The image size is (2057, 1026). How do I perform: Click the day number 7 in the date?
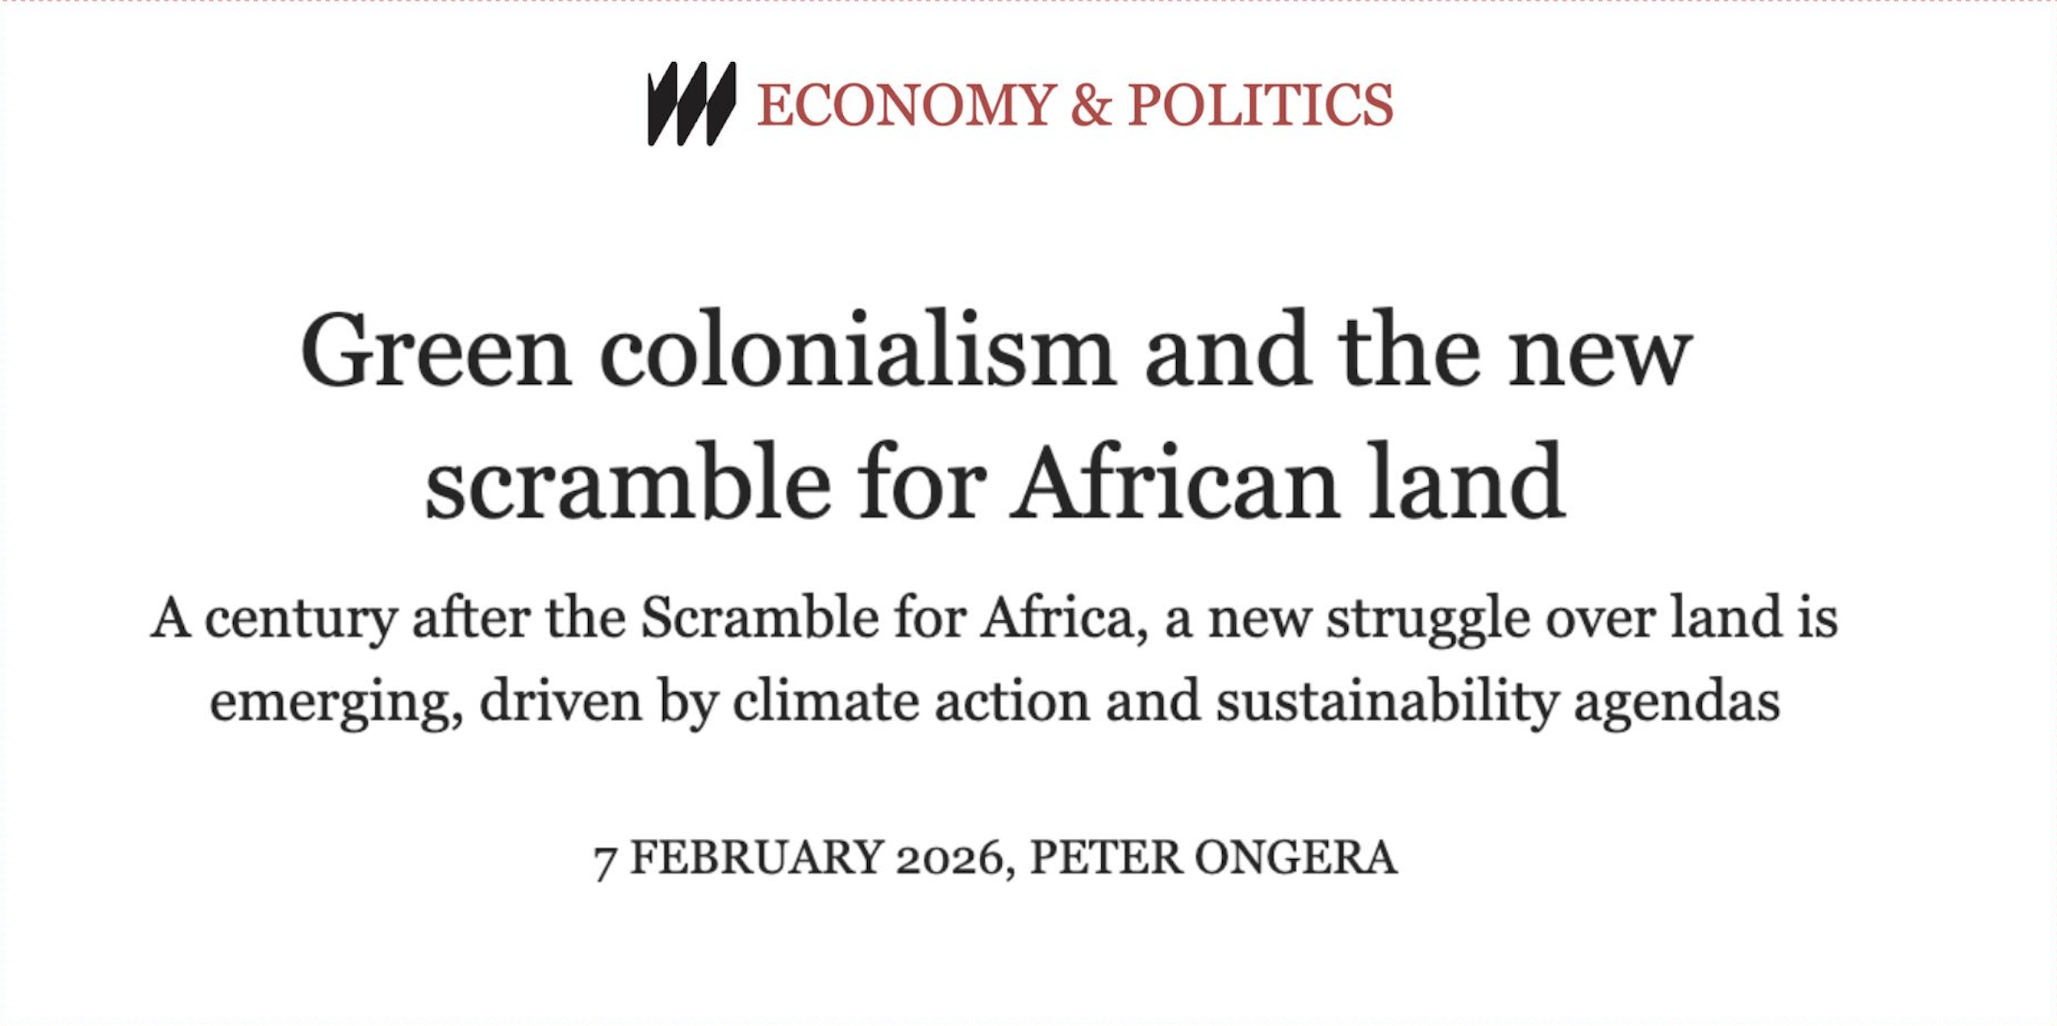tap(605, 858)
